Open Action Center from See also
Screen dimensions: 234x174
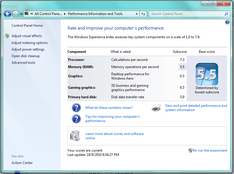22,163
